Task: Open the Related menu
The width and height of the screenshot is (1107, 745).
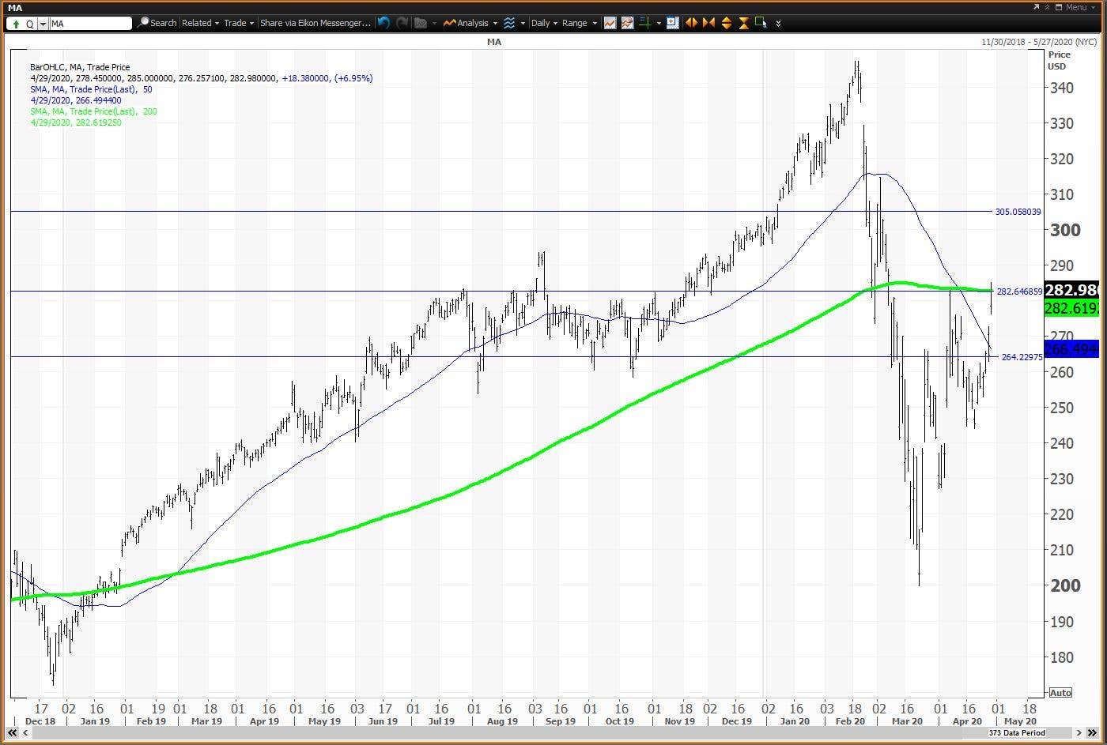Action: coord(201,23)
